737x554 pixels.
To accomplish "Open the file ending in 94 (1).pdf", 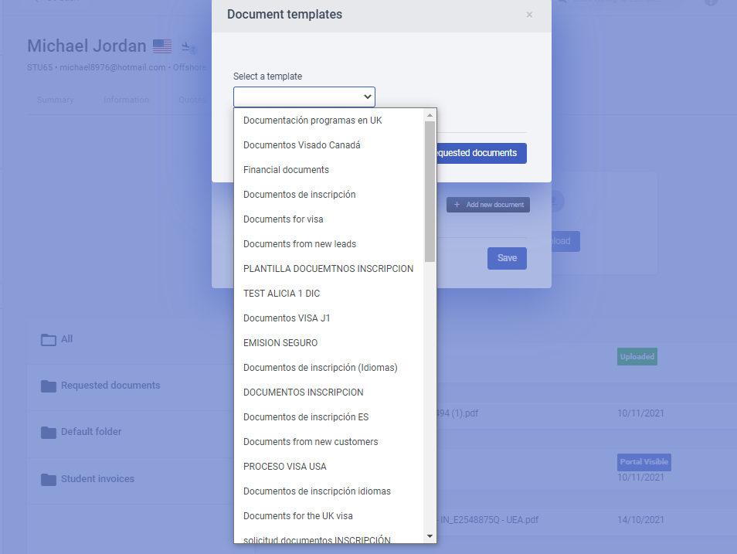I will tap(457, 413).
